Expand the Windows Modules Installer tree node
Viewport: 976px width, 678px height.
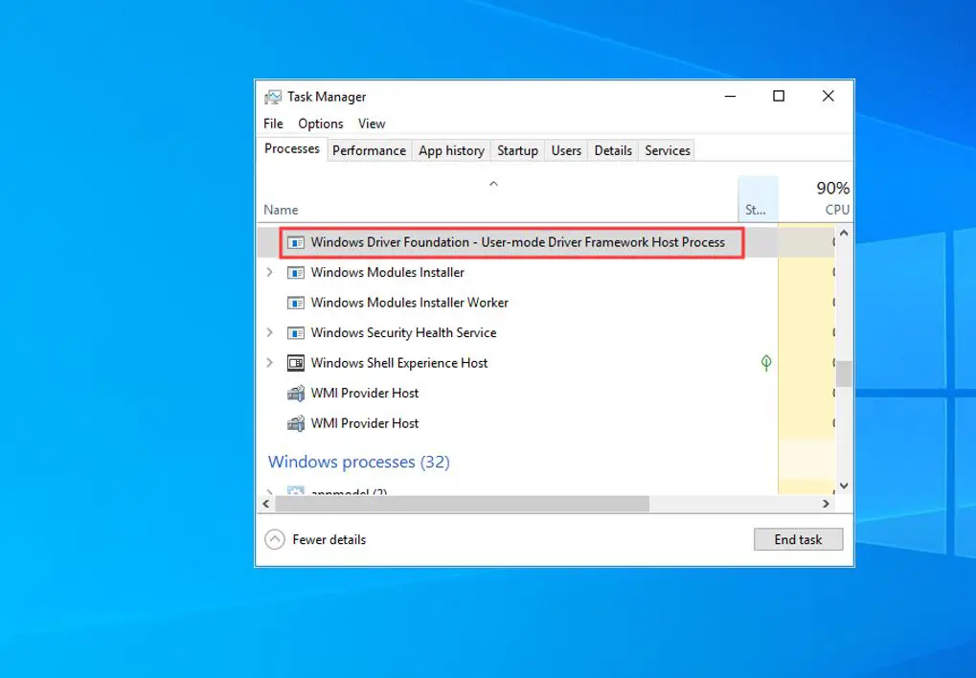tap(270, 272)
